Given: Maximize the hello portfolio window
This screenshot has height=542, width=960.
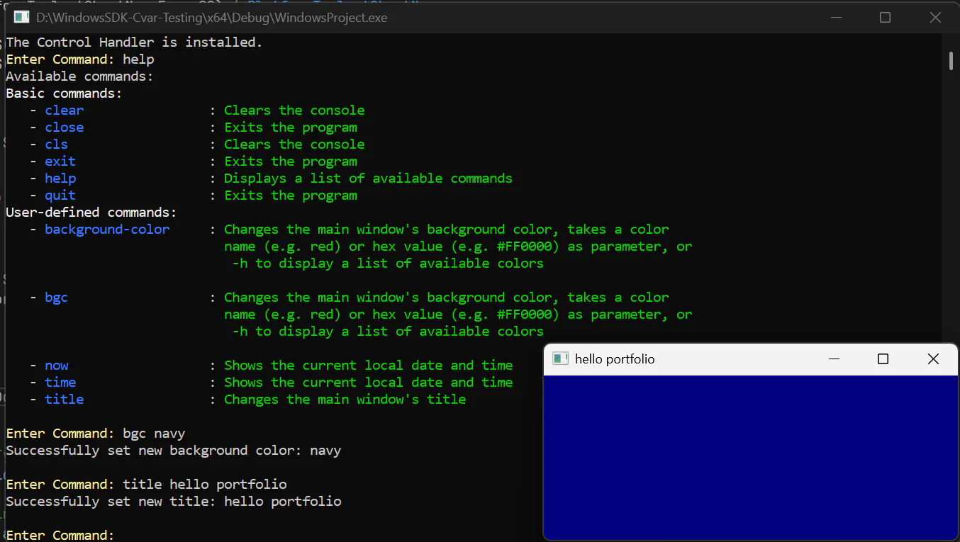Looking at the screenshot, I should pyautogui.click(x=883, y=359).
